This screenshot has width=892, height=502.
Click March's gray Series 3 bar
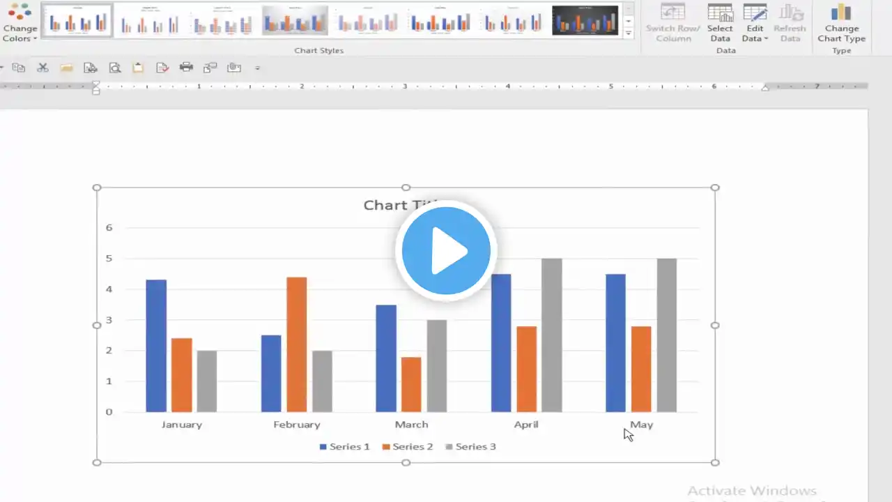click(437, 366)
